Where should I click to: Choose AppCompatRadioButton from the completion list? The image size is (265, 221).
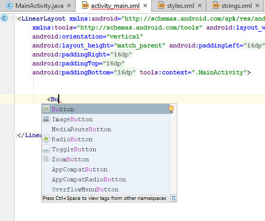tap(106, 179)
